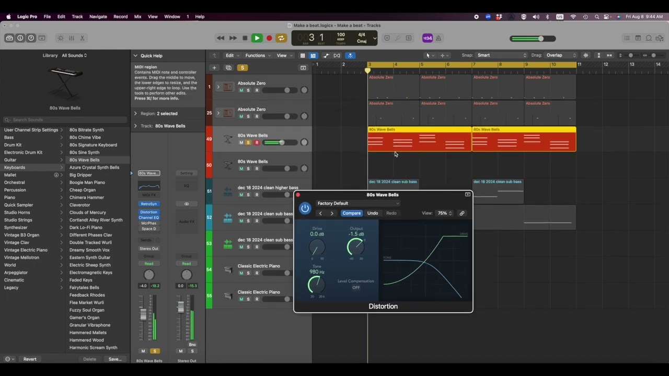Expand Absolute Zero track 1 stack

(218, 87)
